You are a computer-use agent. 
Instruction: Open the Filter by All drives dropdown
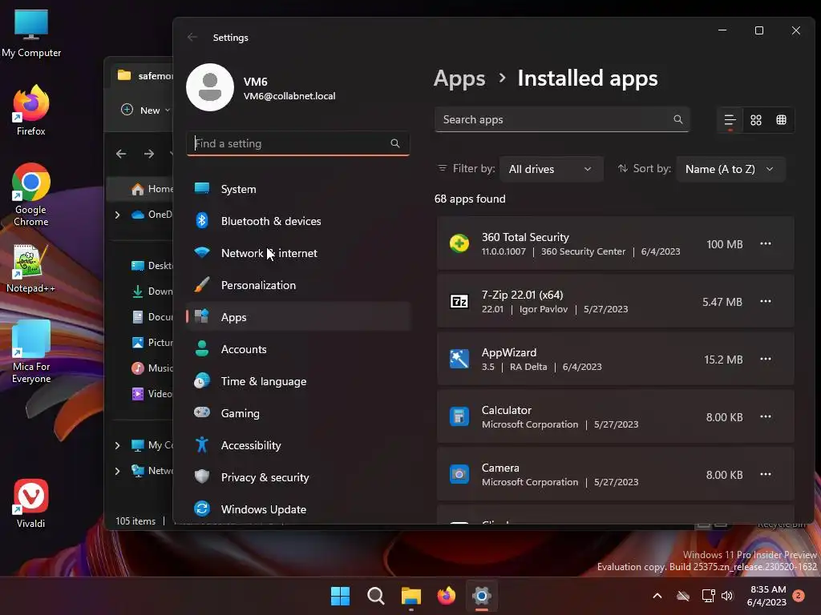point(551,169)
